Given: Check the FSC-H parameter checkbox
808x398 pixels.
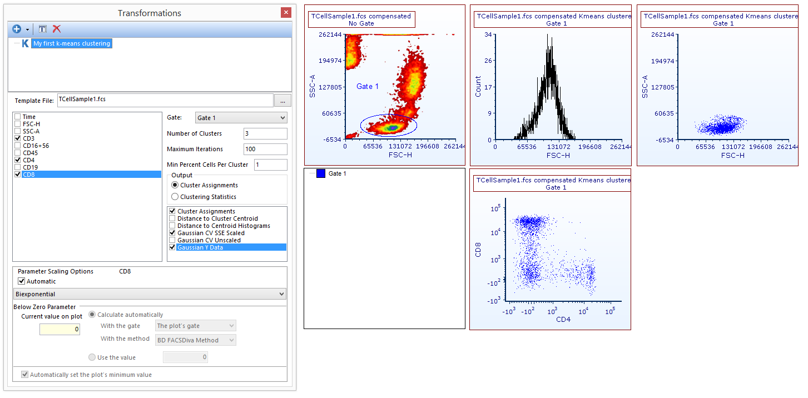Looking at the screenshot, I should tap(18, 124).
